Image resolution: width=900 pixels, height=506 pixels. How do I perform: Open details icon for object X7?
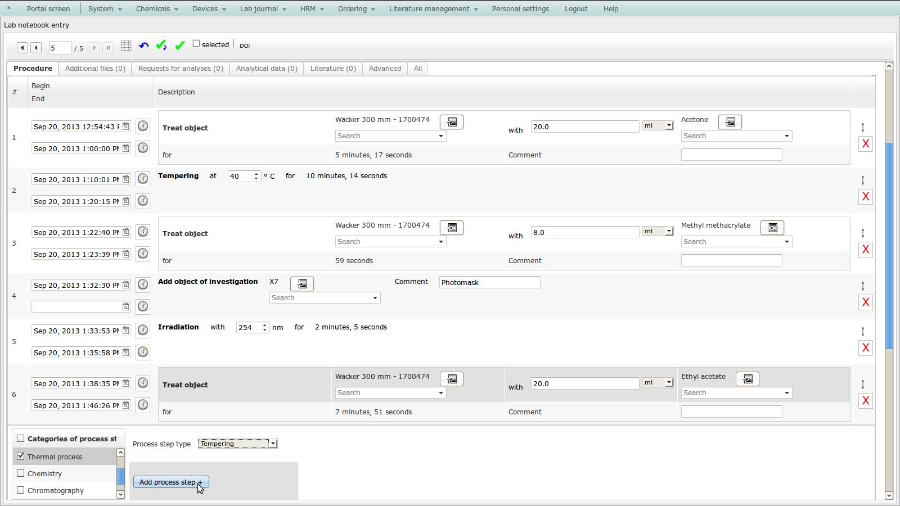pos(302,284)
